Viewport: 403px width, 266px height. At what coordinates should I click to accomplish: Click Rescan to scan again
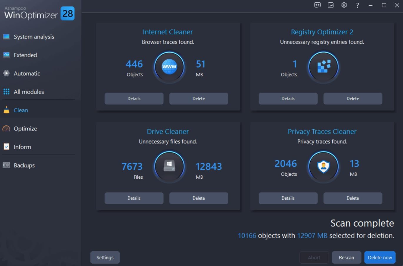[347, 257]
